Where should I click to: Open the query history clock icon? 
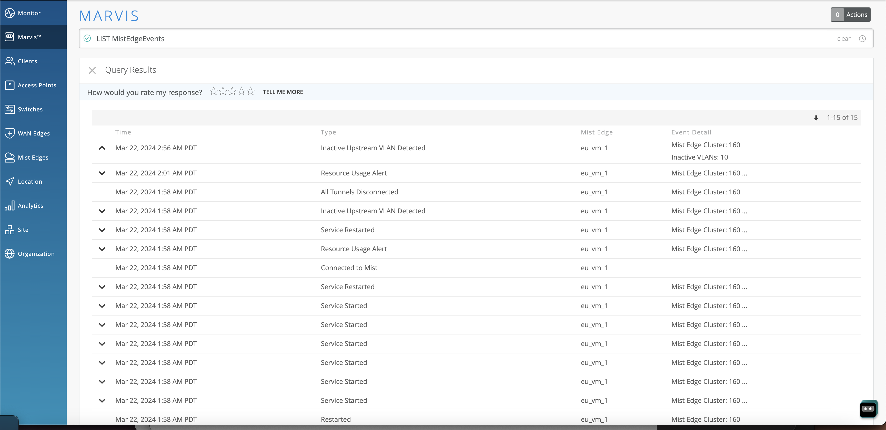click(862, 38)
